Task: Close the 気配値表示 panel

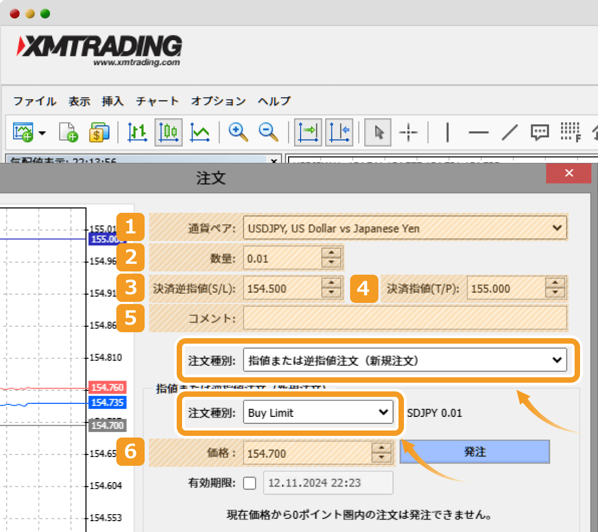Action: [x=273, y=161]
